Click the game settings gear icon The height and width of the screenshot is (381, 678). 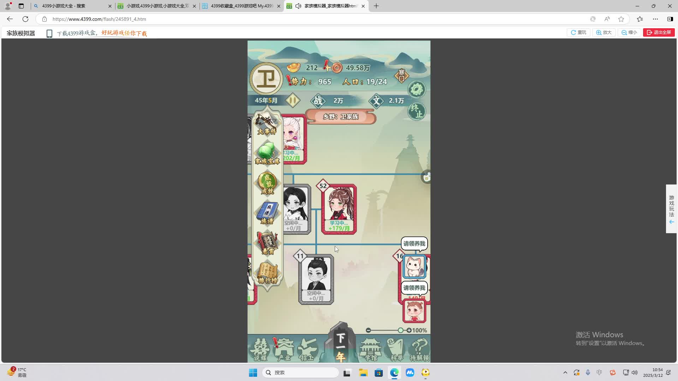click(x=417, y=89)
